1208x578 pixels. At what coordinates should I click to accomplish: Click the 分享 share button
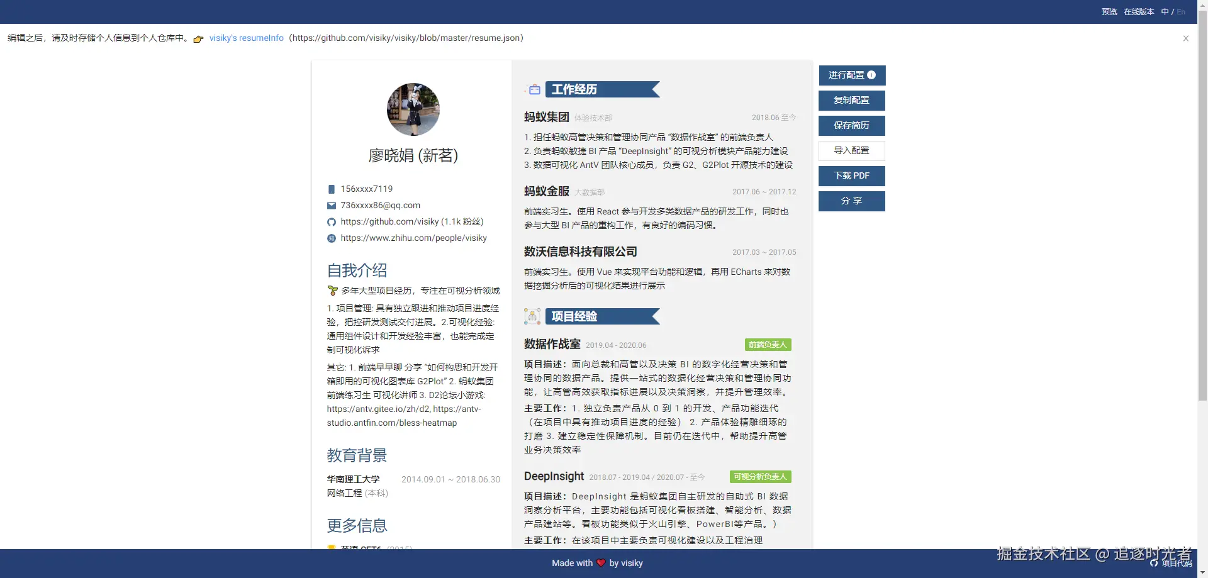pos(852,201)
